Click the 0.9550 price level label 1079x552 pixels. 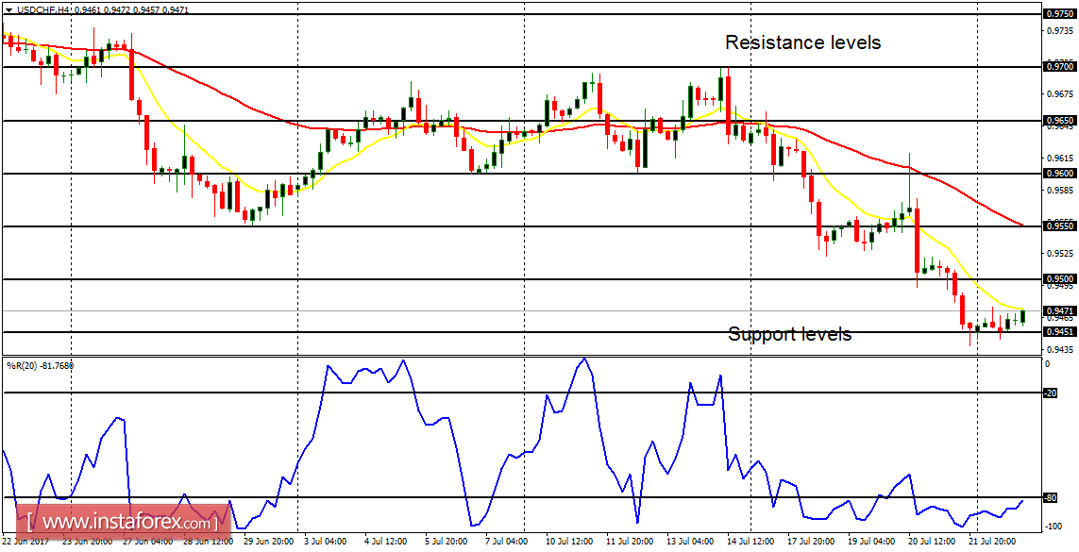click(x=1059, y=226)
